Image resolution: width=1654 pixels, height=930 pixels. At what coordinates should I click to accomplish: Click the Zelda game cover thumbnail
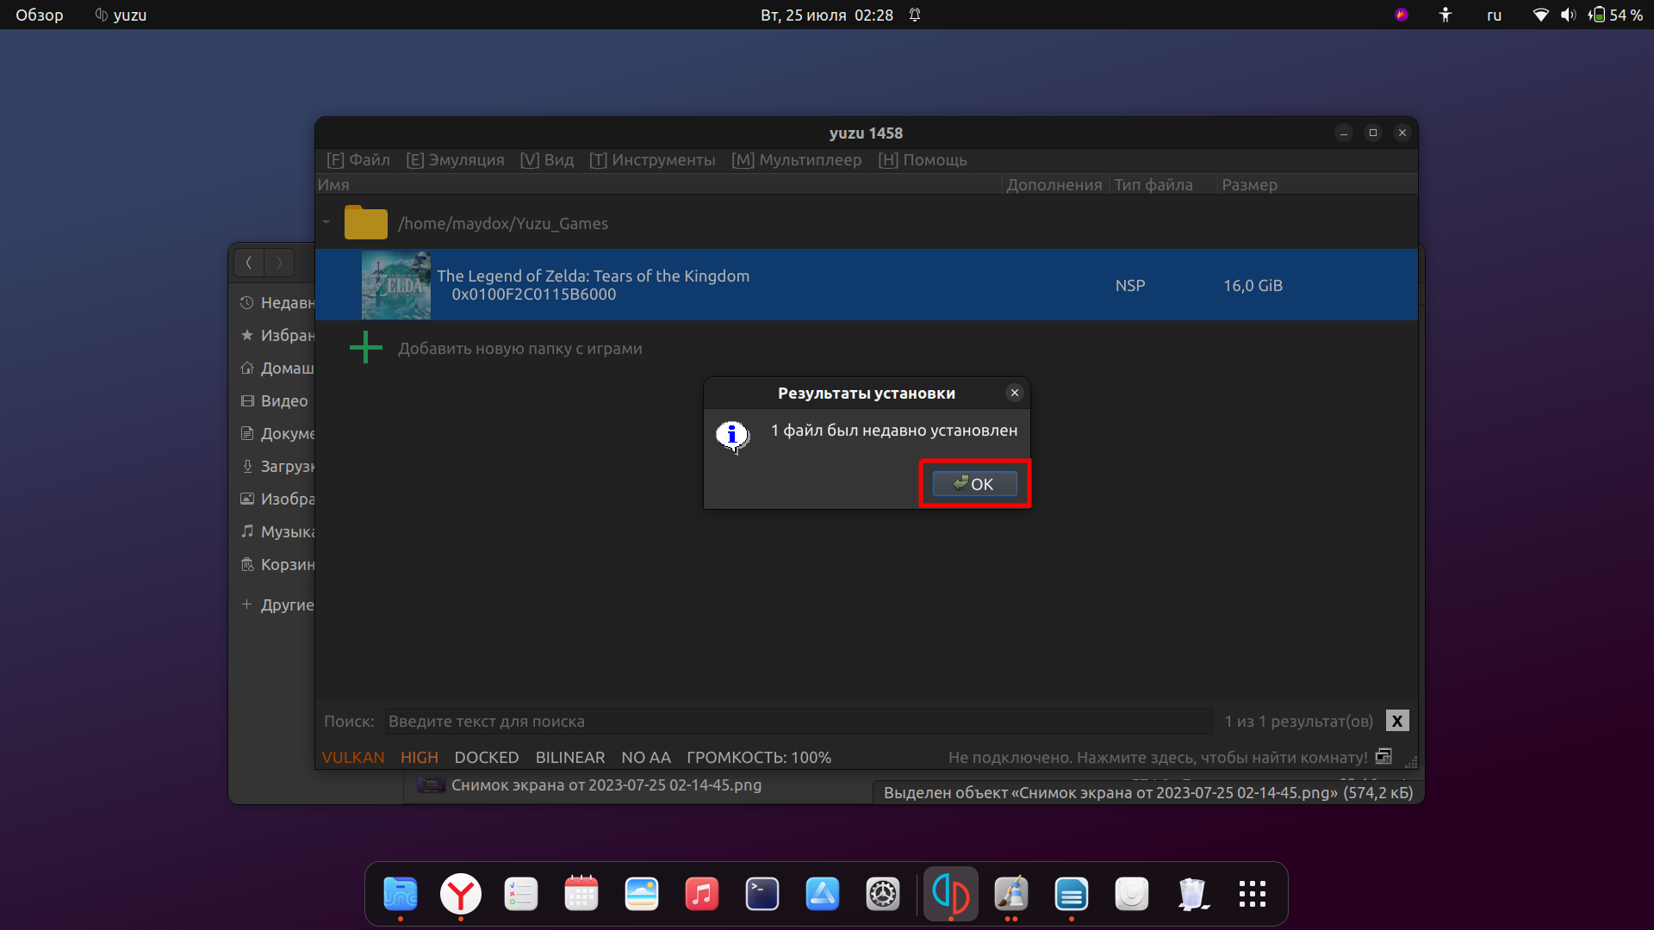(x=396, y=285)
